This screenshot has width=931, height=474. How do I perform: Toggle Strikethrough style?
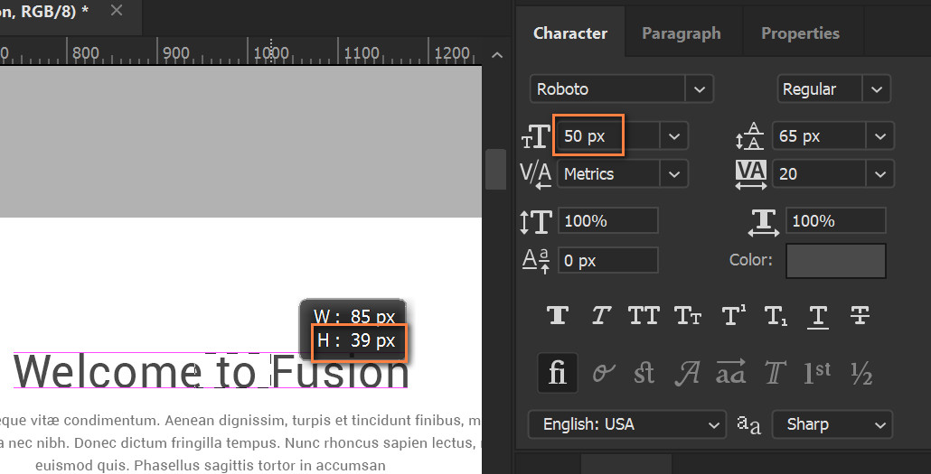[x=860, y=316]
